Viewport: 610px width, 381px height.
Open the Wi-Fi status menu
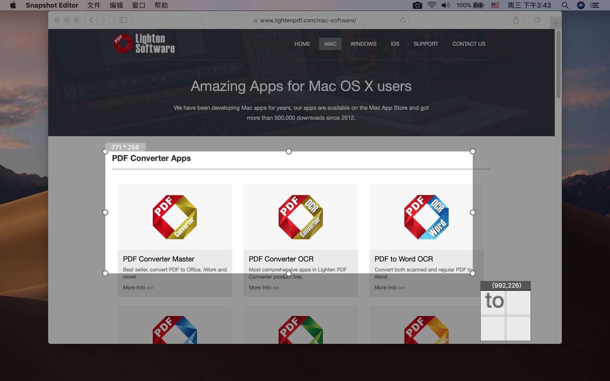point(432,5)
